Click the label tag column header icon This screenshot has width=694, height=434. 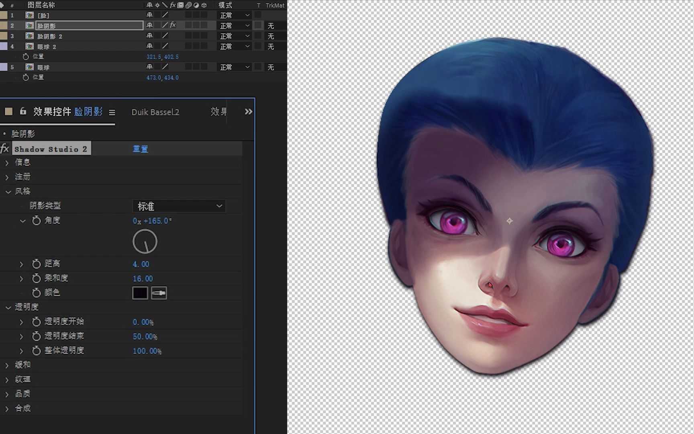pos(2,5)
